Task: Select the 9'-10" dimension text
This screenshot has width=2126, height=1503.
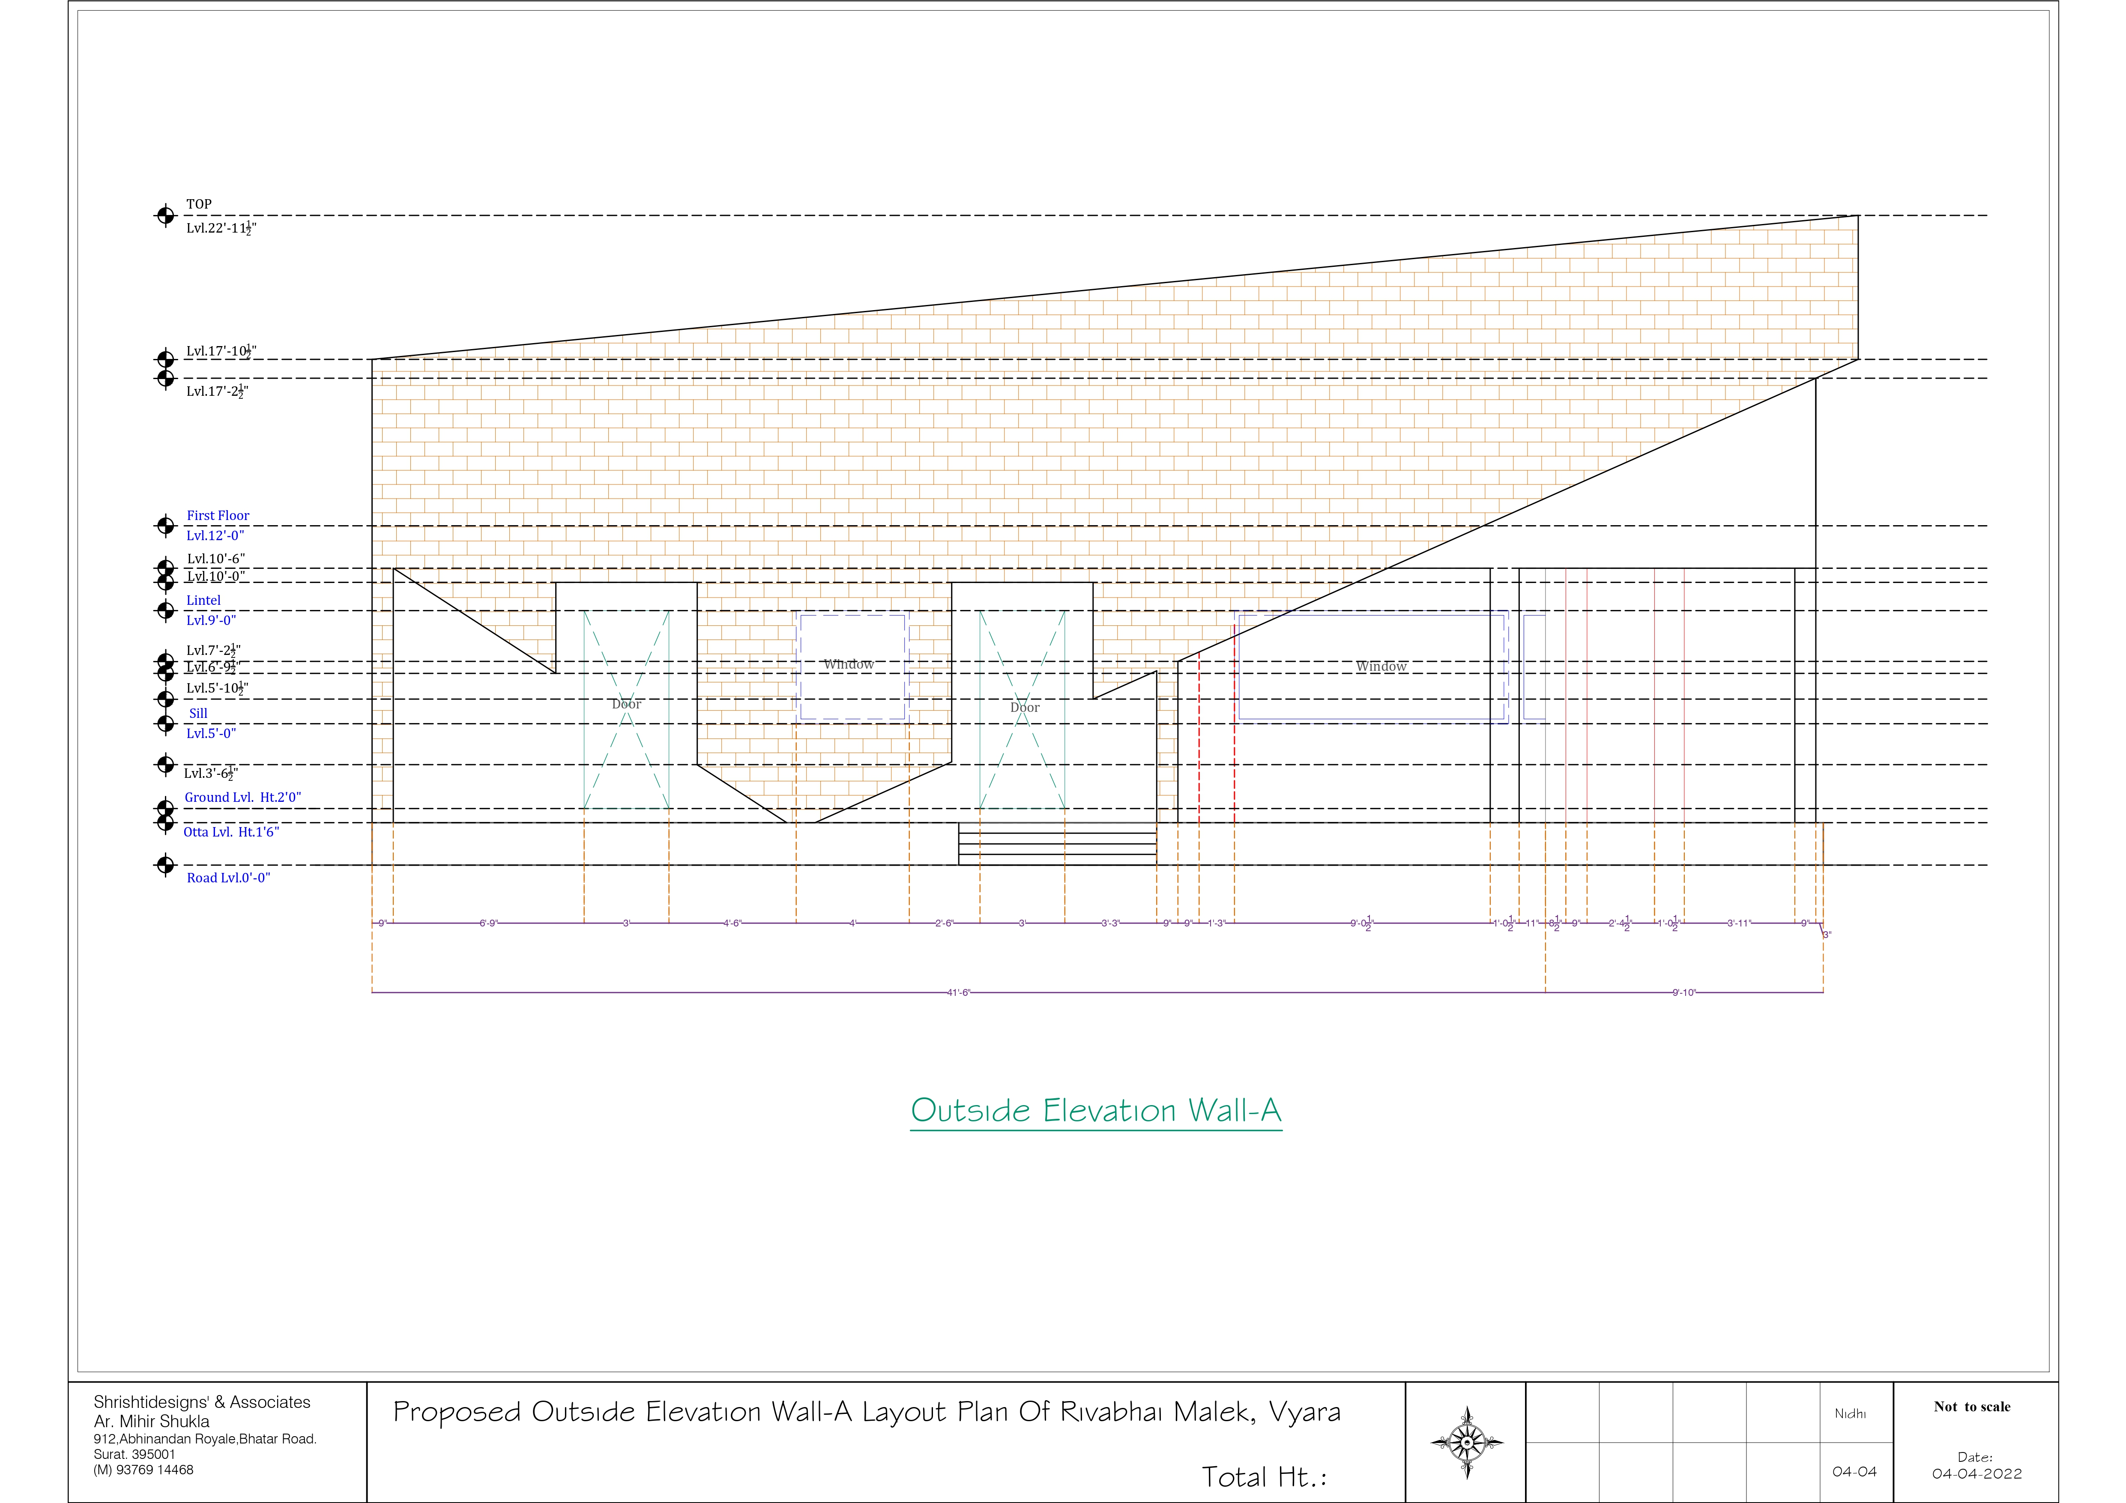Action: point(1683,993)
